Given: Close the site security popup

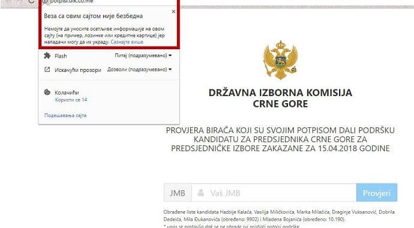Looking at the screenshot, I should point(173,11).
